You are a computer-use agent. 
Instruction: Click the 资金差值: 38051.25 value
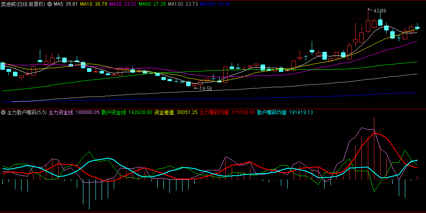point(176,112)
